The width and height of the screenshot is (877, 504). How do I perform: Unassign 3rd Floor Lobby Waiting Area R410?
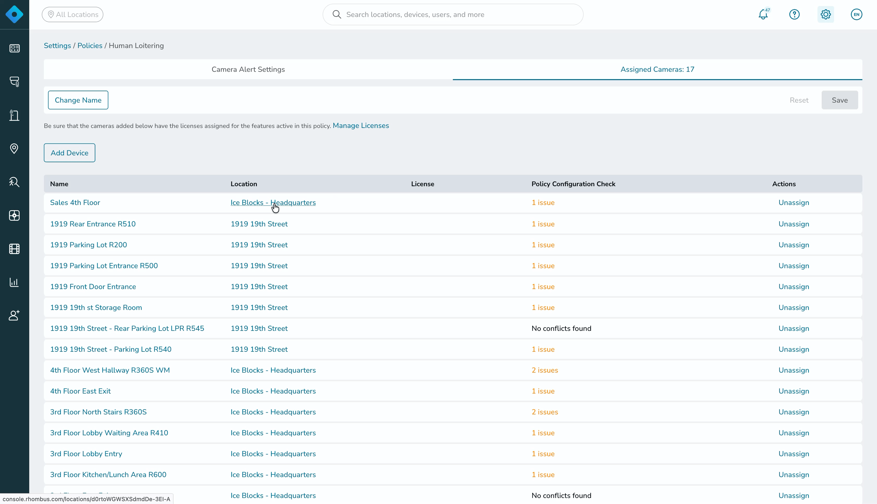tap(794, 433)
